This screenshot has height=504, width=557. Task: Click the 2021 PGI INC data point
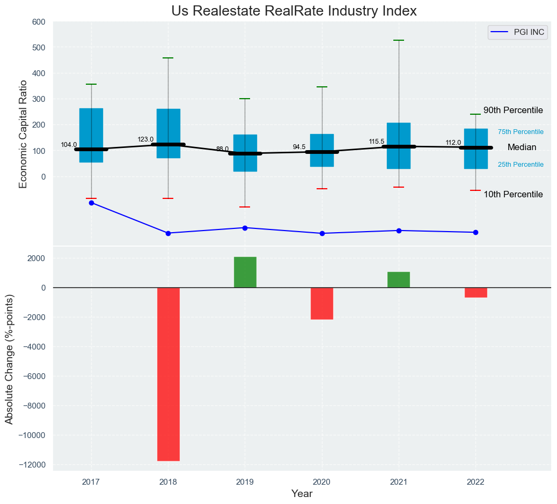tap(399, 231)
